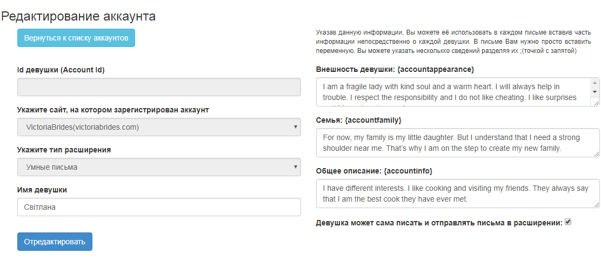
Task: Submit form with 'Отредактировать' button
Action: [55, 242]
